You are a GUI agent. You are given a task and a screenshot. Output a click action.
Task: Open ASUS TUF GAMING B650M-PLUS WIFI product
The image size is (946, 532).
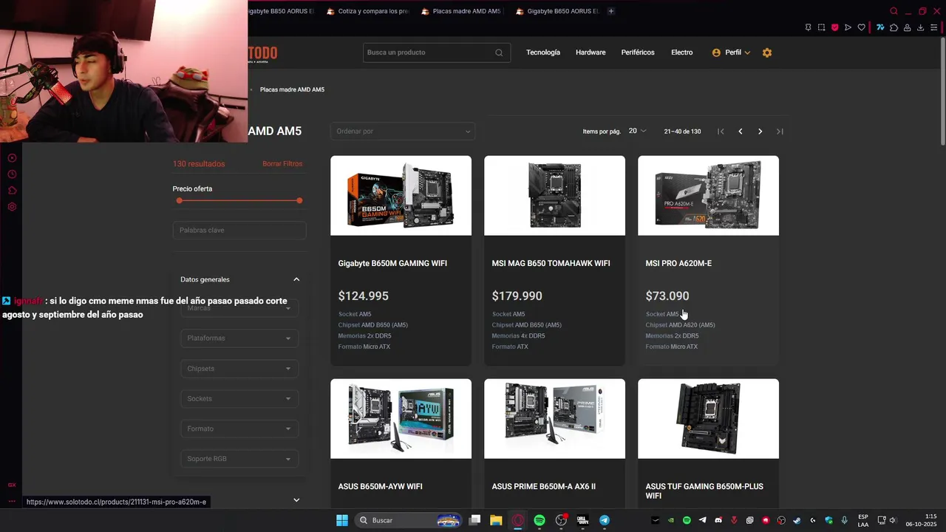704,491
